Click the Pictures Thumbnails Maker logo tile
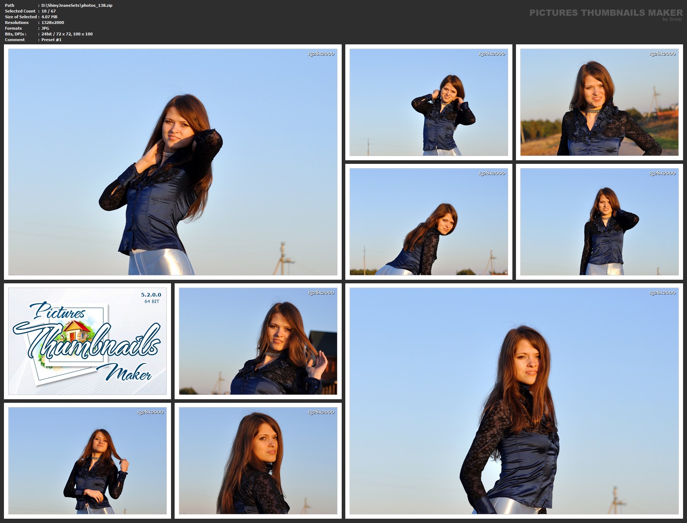Screen dimensions: 687x523 87,341
